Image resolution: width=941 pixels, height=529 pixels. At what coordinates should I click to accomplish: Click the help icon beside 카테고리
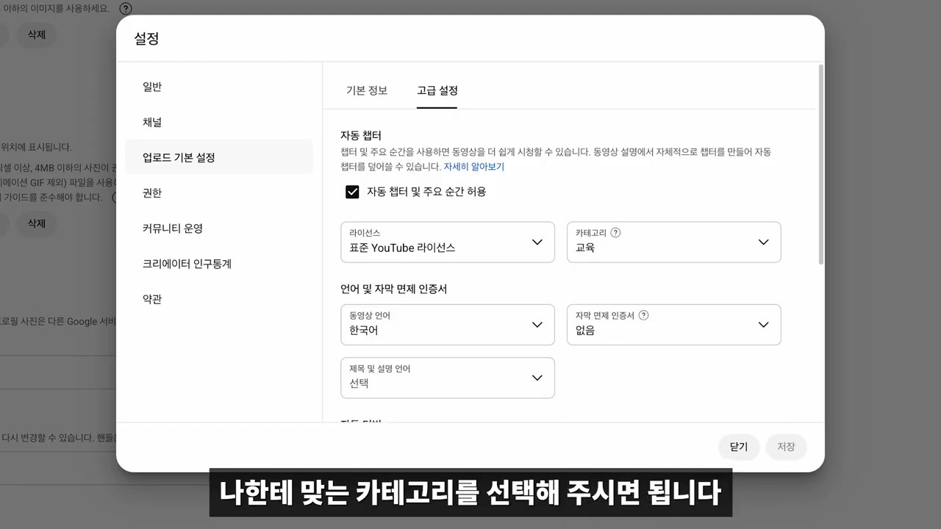click(616, 232)
